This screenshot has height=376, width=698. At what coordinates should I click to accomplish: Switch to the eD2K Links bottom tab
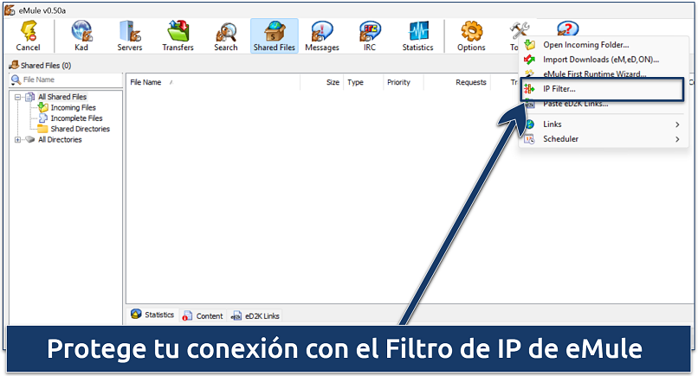[x=255, y=316]
